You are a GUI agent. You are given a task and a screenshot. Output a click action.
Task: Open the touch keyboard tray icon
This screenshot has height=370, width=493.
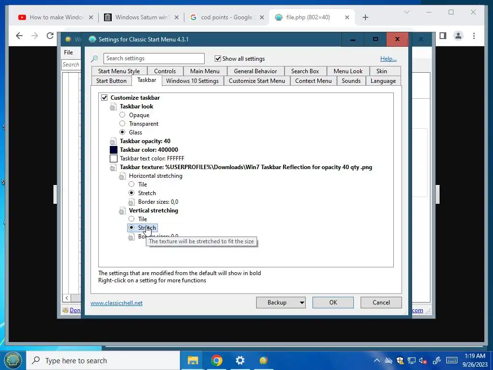pos(452,360)
